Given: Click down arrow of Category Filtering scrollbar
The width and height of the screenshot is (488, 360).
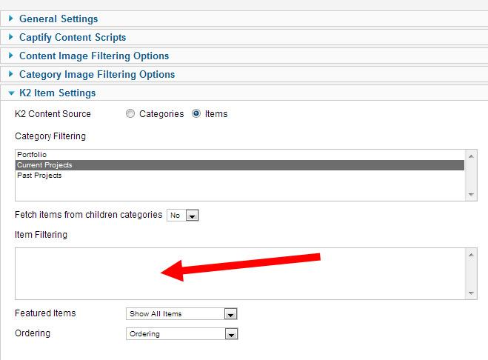Looking at the screenshot, I should 471,194.
